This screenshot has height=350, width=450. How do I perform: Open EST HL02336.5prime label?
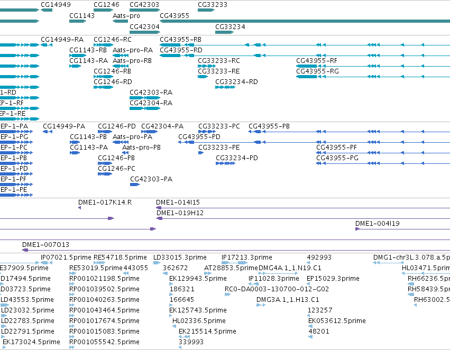199,321
